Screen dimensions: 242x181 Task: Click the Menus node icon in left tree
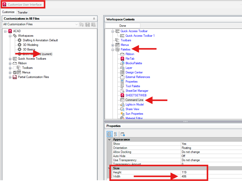tap(19, 72)
